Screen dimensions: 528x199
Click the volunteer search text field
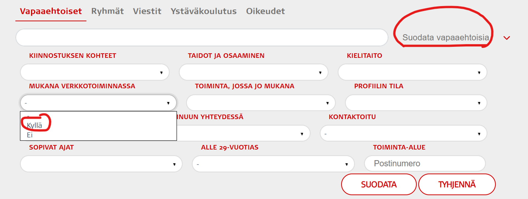click(202, 38)
